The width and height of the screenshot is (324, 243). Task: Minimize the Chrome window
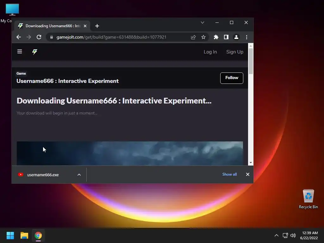[217, 22]
